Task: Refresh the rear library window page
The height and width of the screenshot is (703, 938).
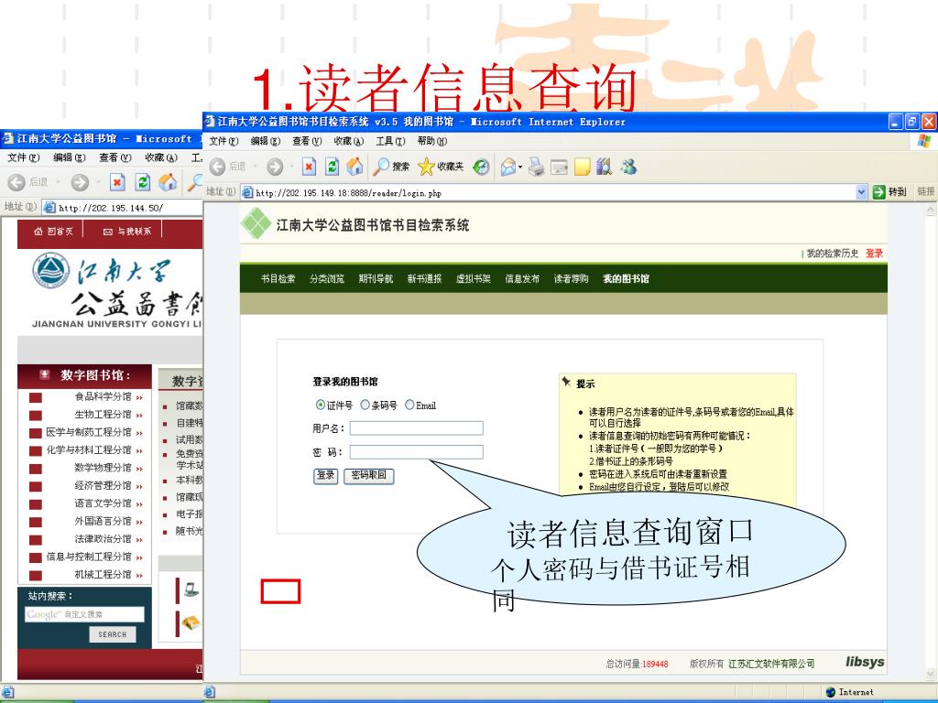Action: click(142, 182)
